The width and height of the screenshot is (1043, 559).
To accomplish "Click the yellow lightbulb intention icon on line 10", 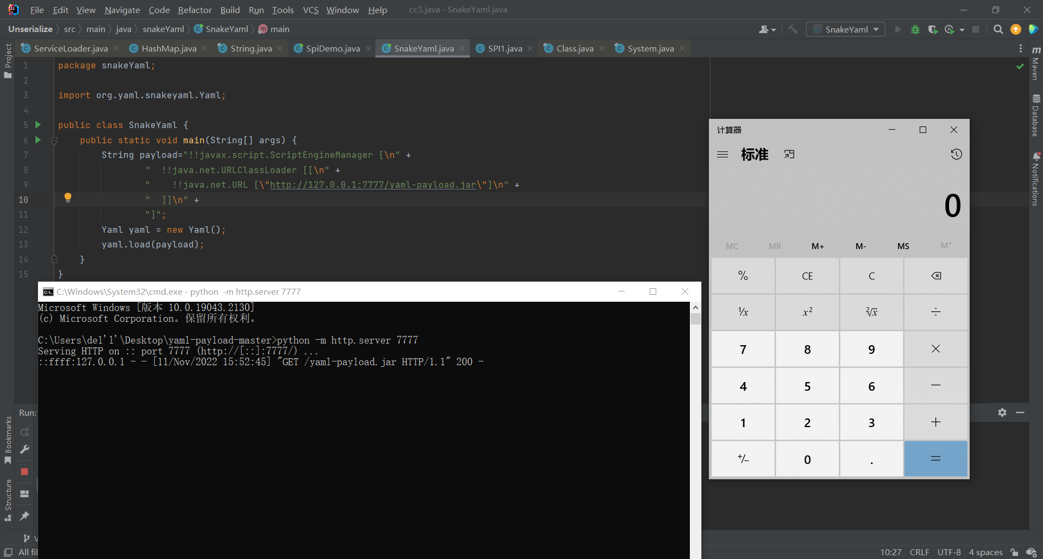I will pyautogui.click(x=68, y=198).
